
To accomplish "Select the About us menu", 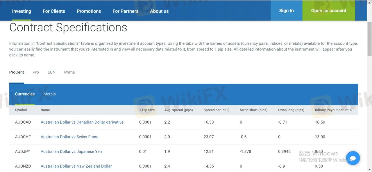I will [x=159, y=11].
